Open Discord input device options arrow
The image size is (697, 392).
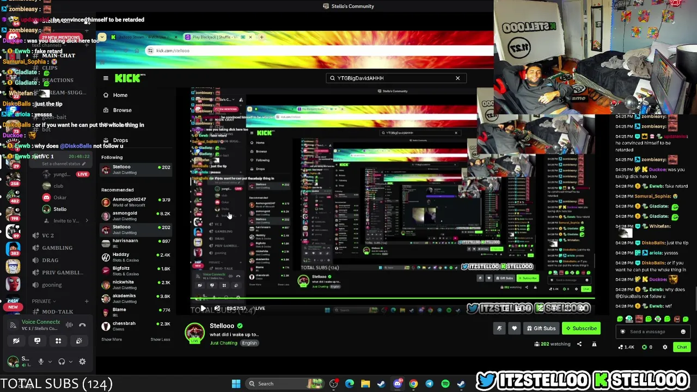pos(50,362)
